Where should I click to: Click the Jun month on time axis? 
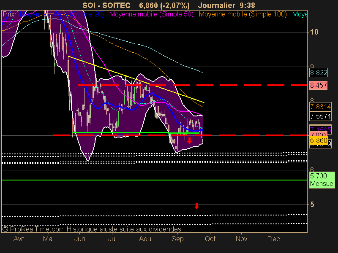click(80, 239)
